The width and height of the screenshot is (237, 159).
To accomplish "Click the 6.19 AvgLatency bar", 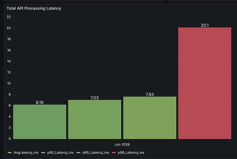I will point(39,122).
